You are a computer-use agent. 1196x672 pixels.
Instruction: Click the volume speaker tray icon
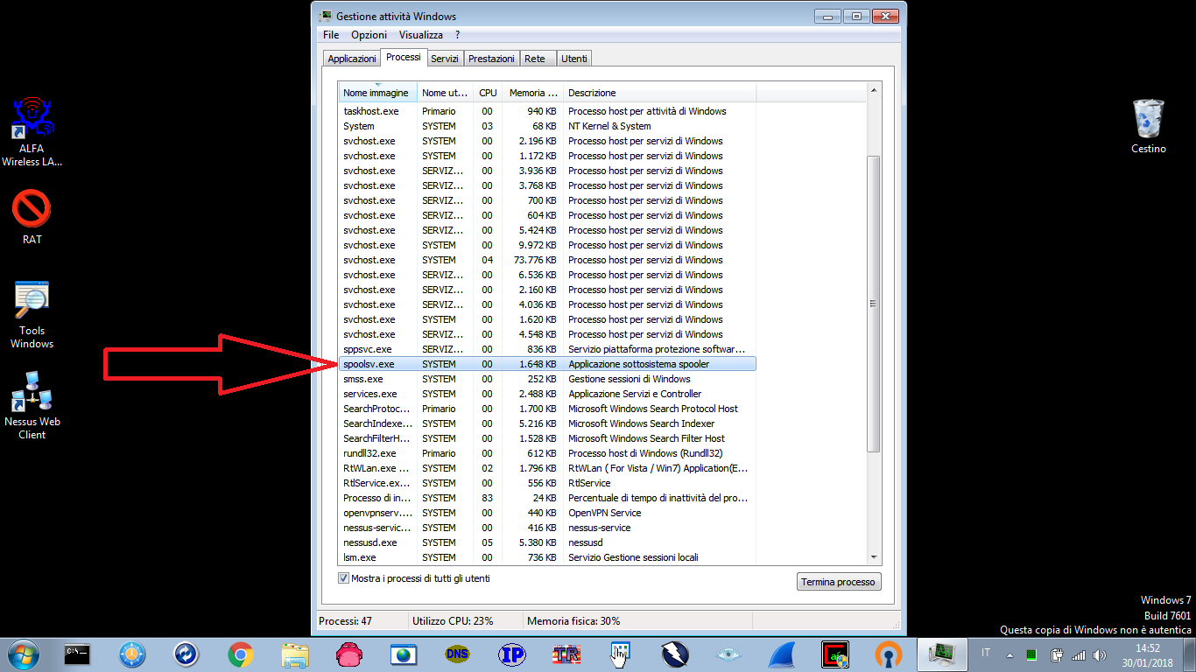1101,654
